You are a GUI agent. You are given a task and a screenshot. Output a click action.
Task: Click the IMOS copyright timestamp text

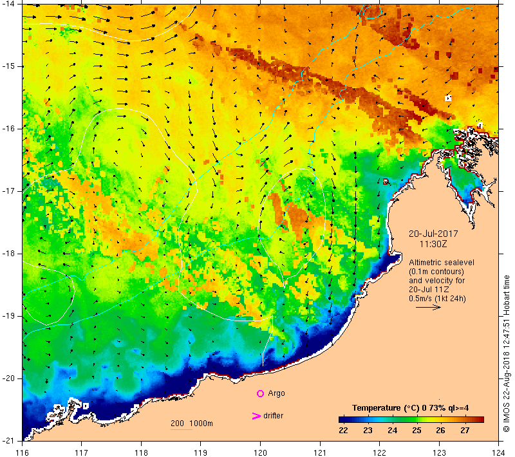pos(506,354)
